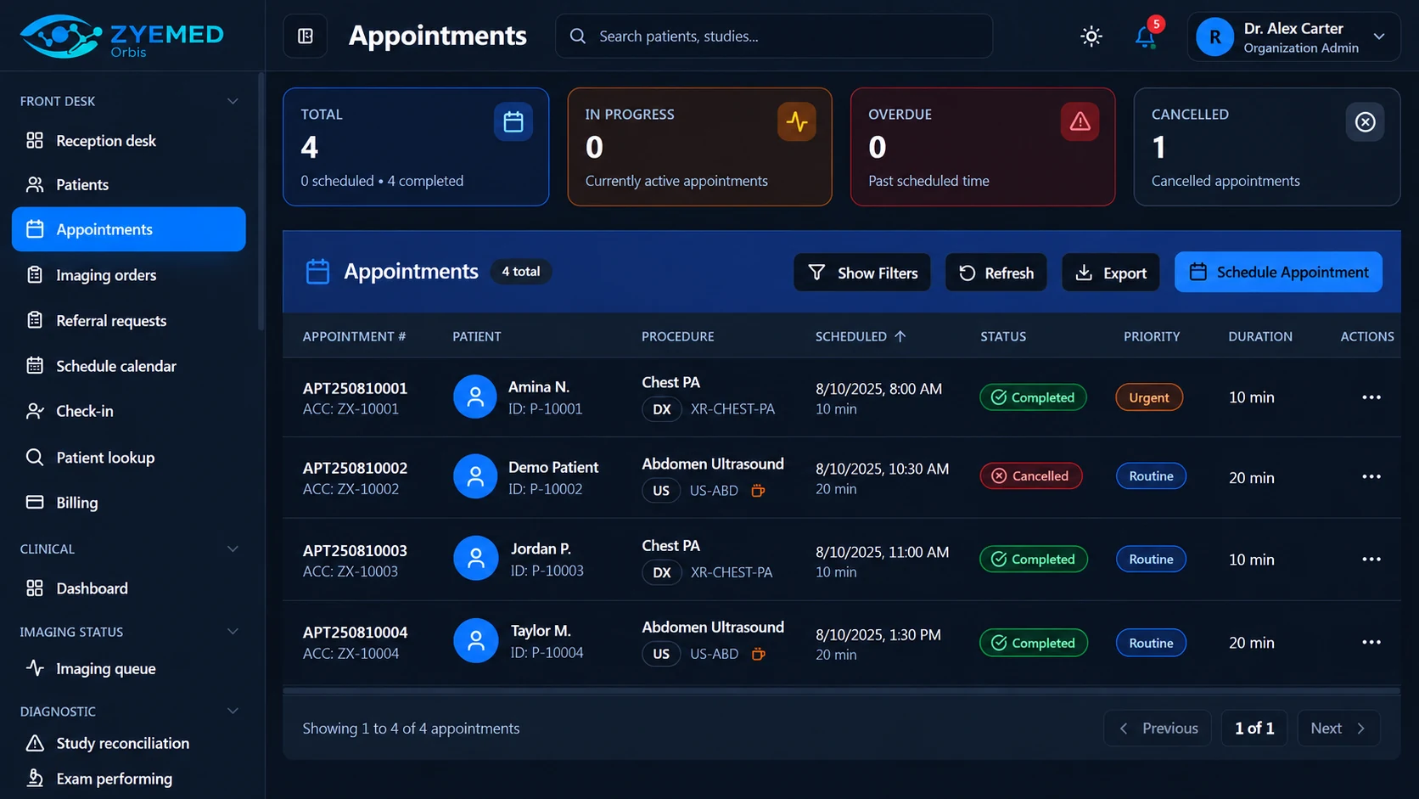This screenshot has height=799, width=1419.
Task: Sort by SCHEDULED column header
Action: (861, 336)
